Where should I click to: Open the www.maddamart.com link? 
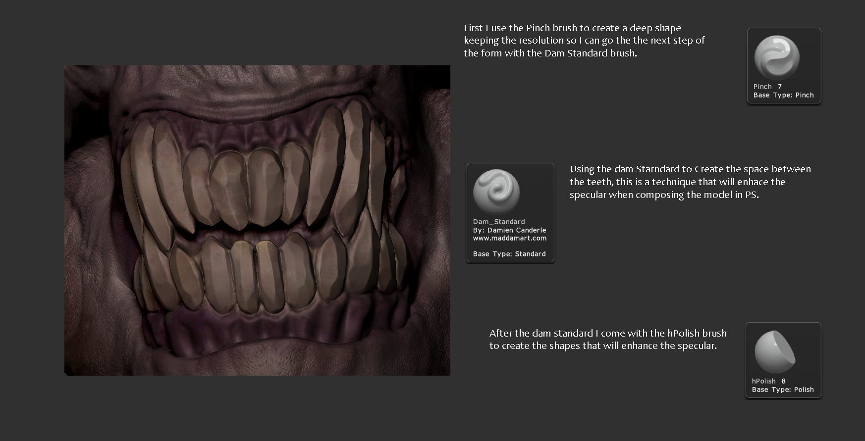[509, 238]
